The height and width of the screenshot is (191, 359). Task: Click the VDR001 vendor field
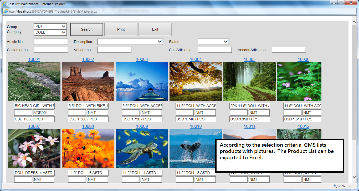point(44,113)
